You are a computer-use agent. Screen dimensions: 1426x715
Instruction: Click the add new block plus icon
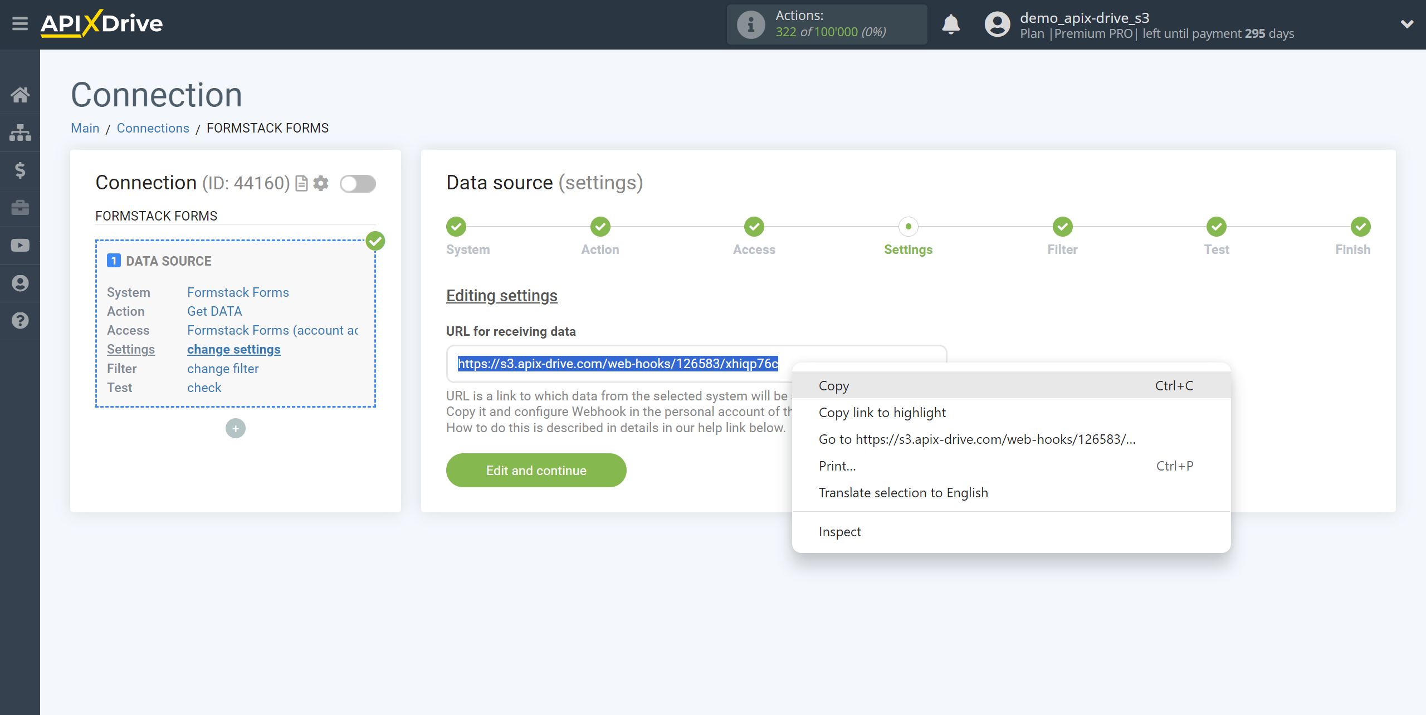(x=236, y=428)
